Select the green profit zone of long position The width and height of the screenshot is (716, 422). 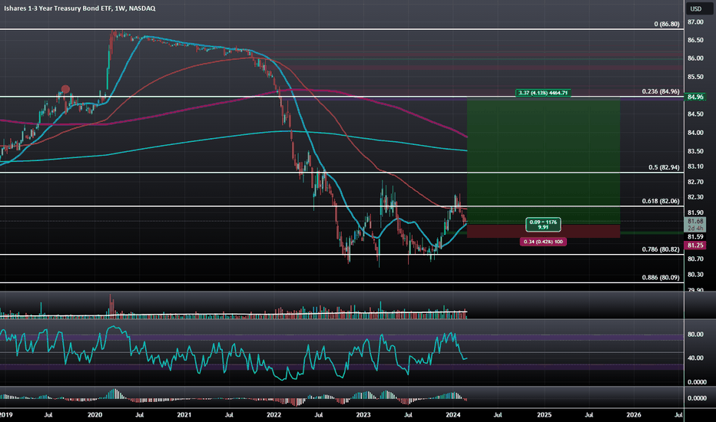click(x=543, y=160)
